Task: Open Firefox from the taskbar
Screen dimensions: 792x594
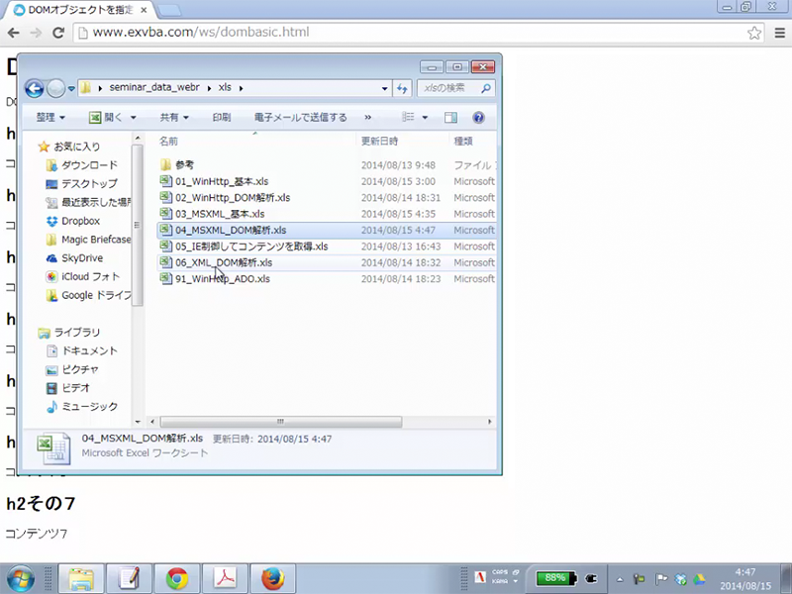Action: point(273,578)
